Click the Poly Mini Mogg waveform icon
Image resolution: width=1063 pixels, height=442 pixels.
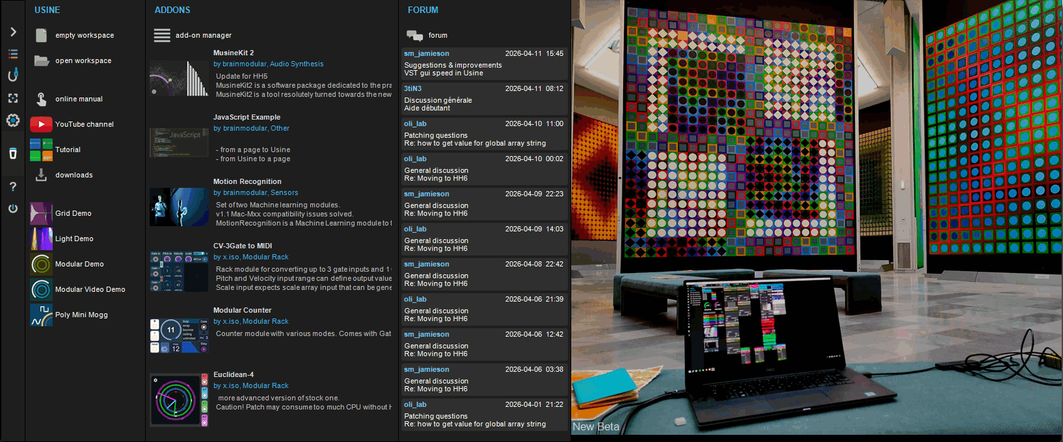click(x=41, y=315)
